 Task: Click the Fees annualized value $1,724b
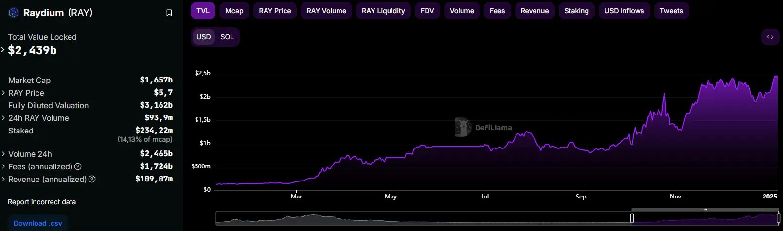pyautogui.click(x=156, y=166)
